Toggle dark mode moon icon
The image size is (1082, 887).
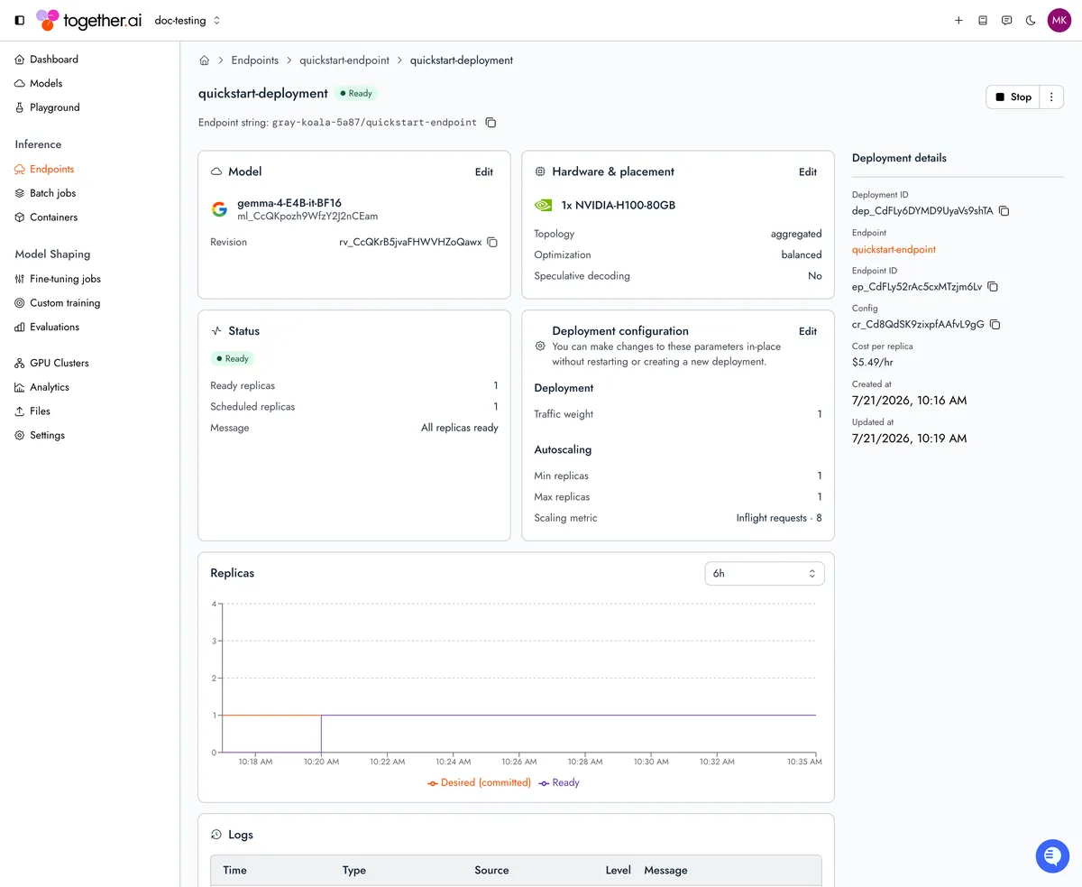click(1031, 20)
